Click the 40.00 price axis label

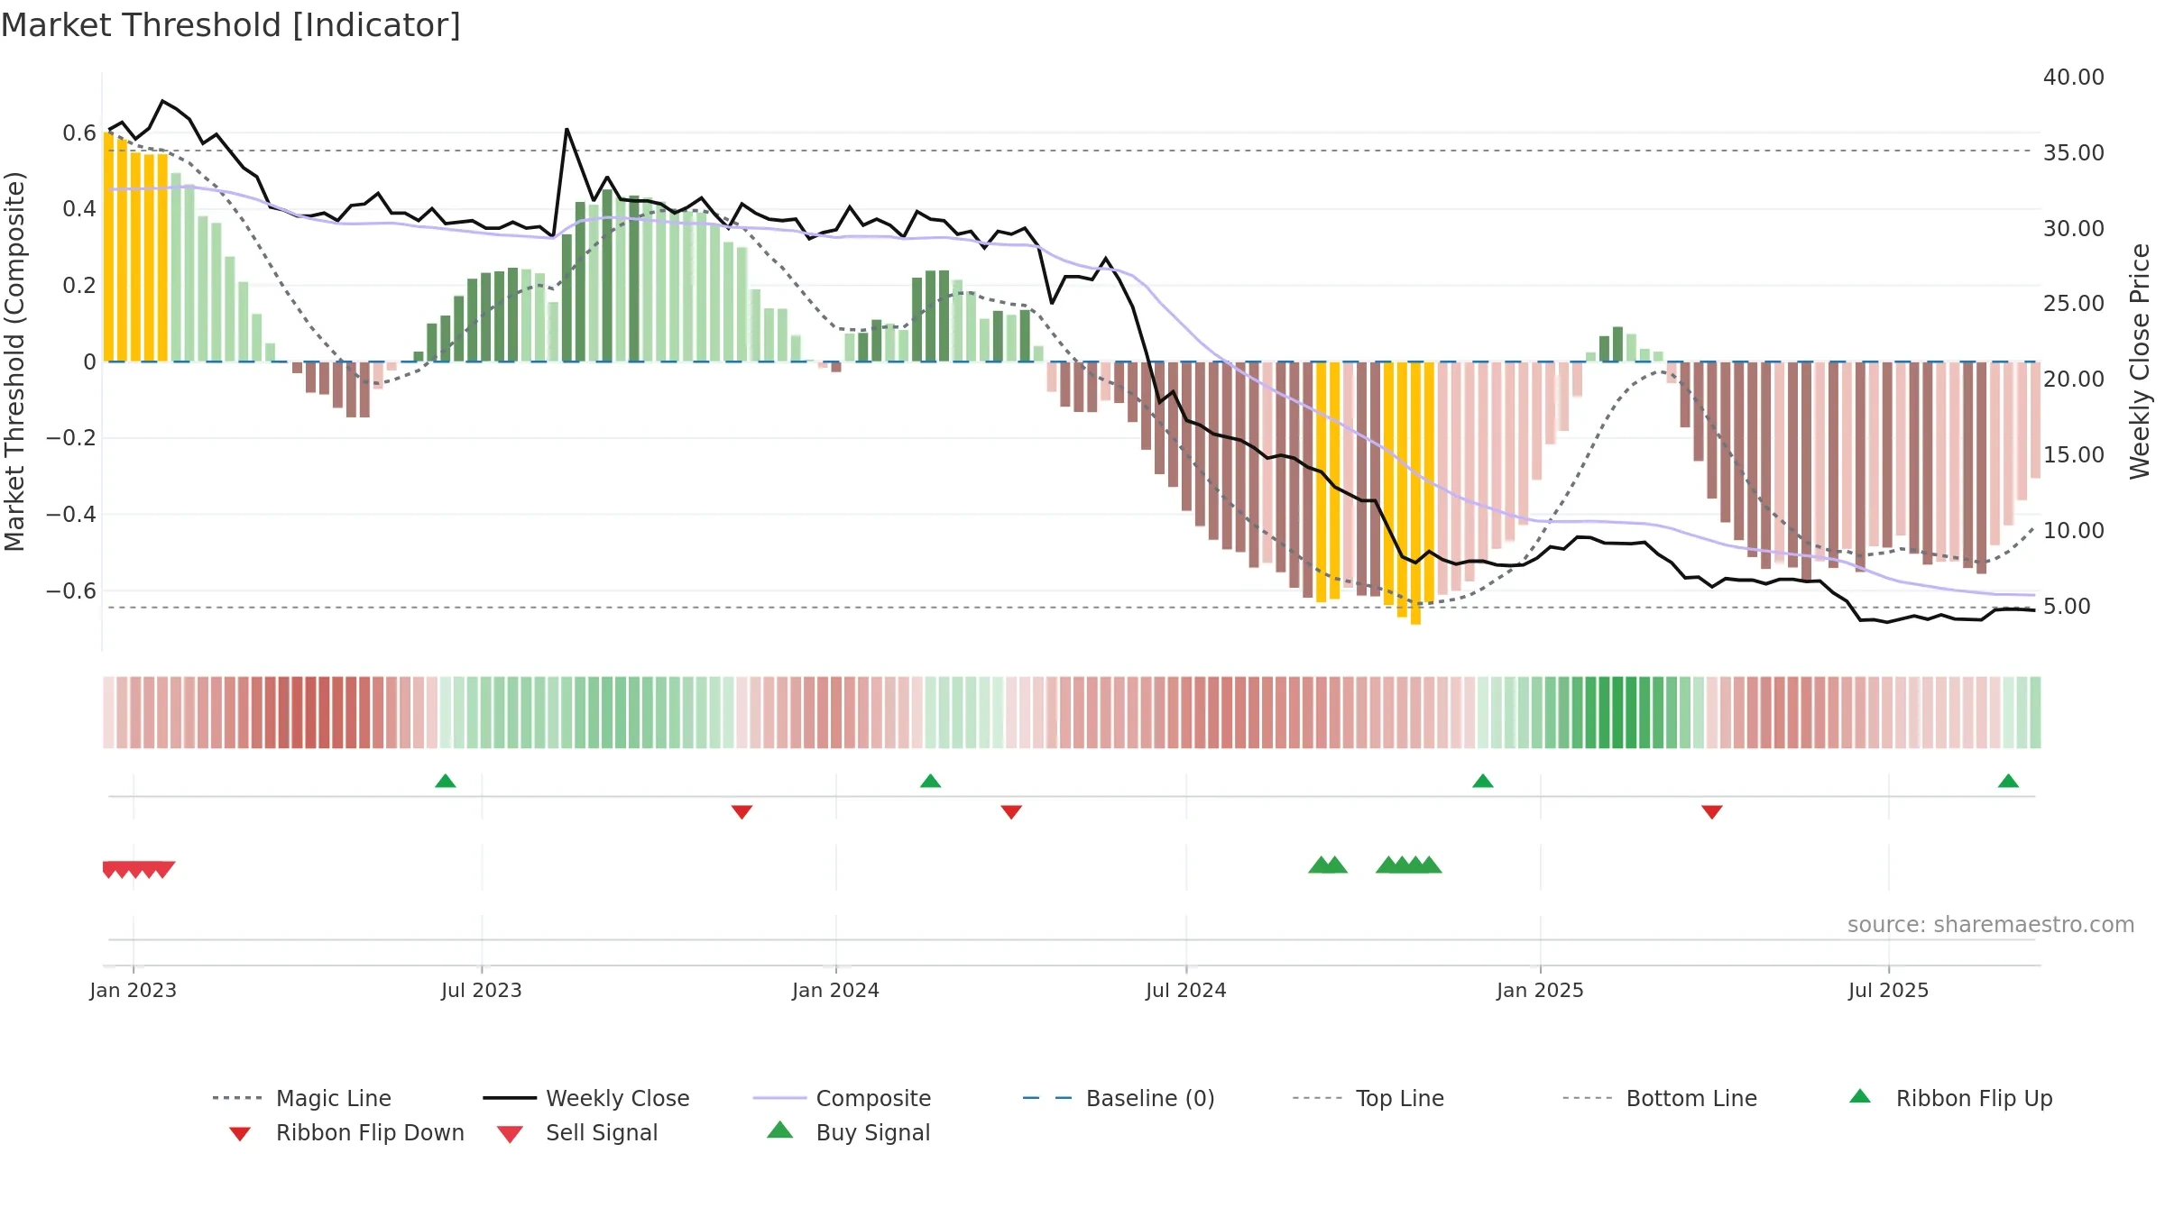tap(2074, 78)
